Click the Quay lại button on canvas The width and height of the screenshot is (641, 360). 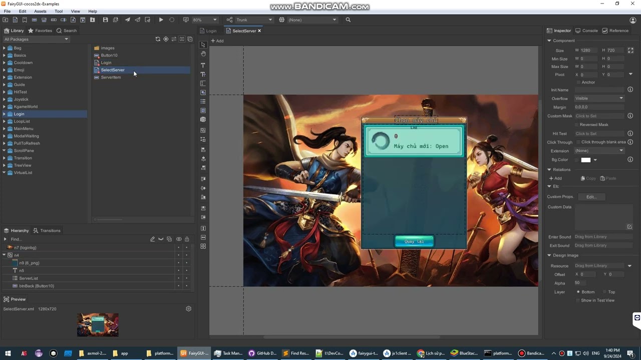click(414, 241)
